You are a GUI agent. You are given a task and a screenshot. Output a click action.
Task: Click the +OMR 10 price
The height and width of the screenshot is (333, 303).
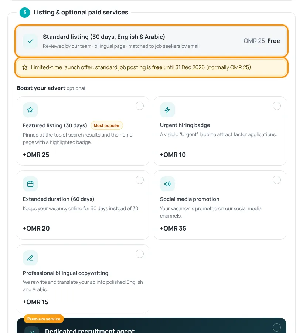pos(173,155)
